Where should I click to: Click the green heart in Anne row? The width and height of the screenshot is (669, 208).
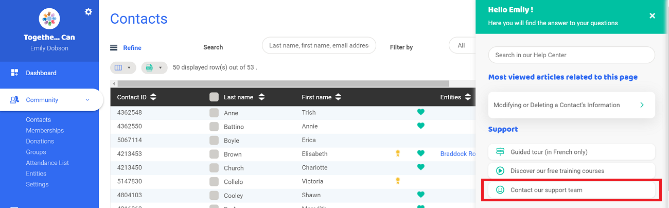pyautogui.click(x=420, y=112)
